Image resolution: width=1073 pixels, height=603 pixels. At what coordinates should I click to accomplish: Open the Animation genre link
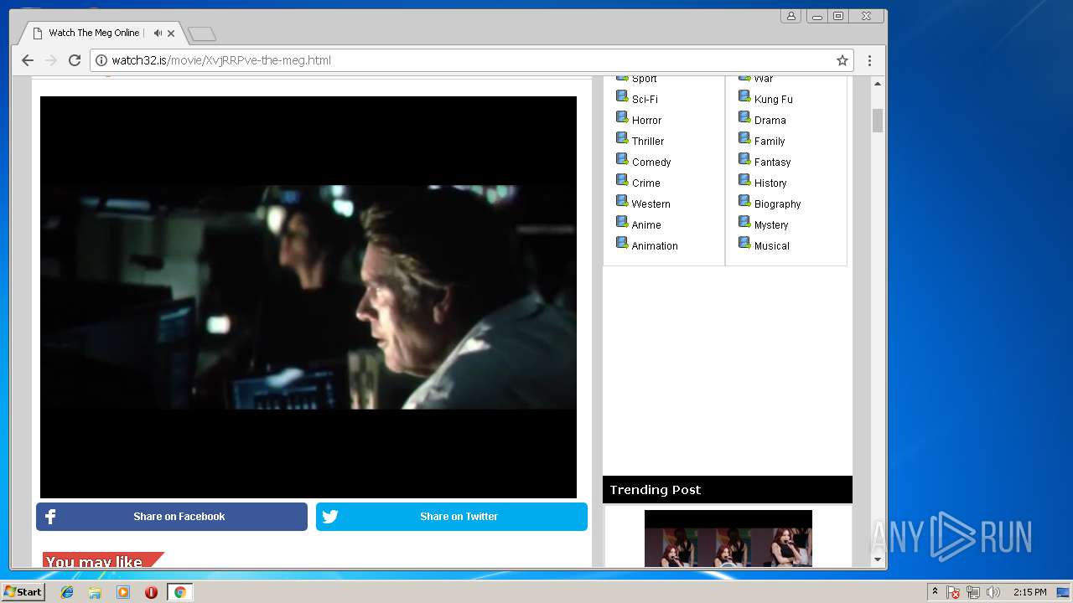pos(655,246)
